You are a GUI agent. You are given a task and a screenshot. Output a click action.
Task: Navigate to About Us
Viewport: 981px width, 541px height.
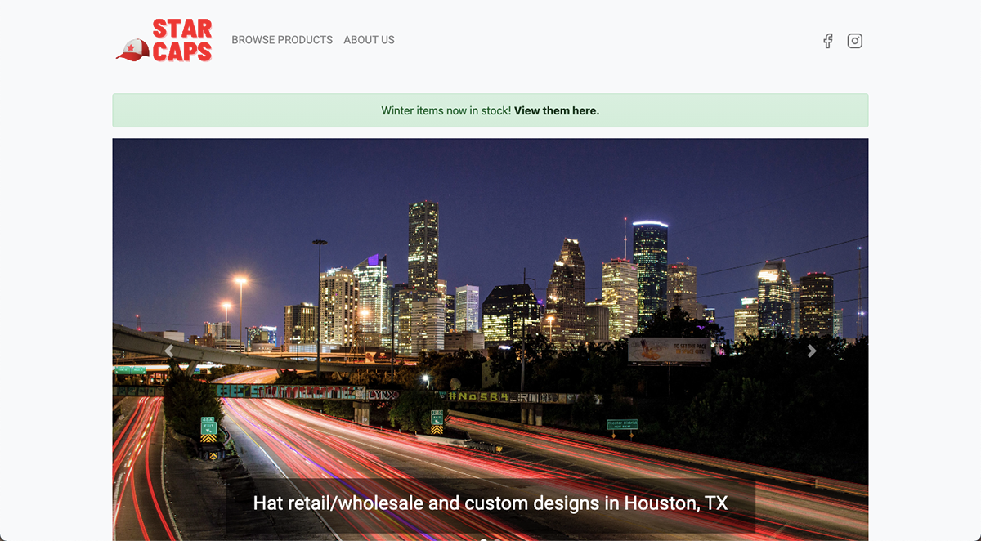(369, 40)
